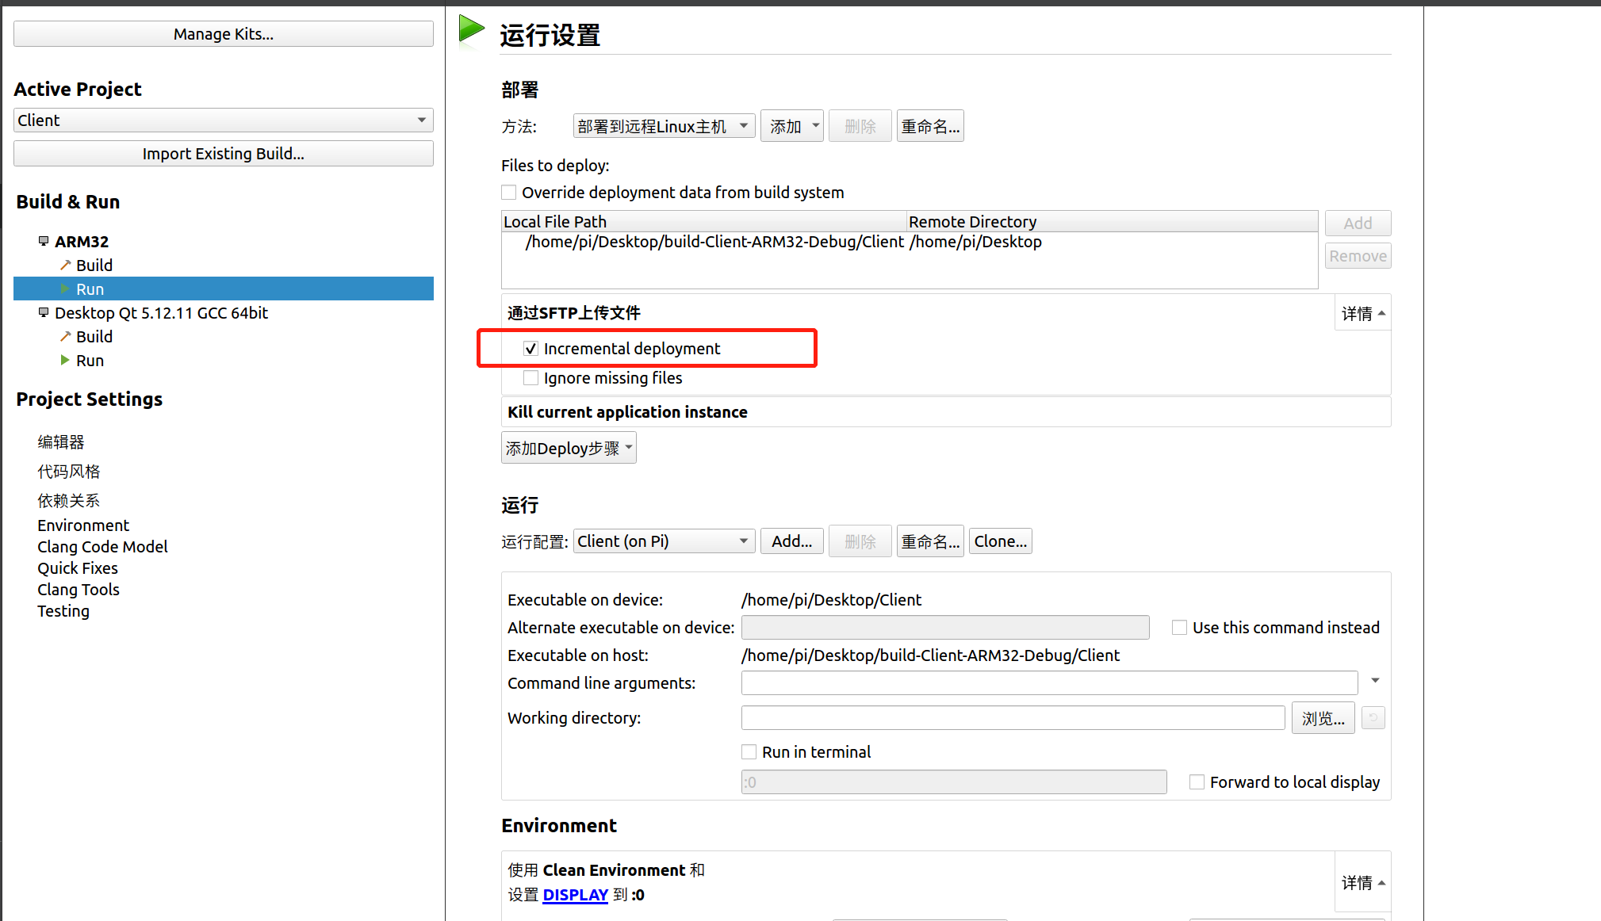Open Environment project settings
This screenshot has height=921, width=1601.
(83, 525)
